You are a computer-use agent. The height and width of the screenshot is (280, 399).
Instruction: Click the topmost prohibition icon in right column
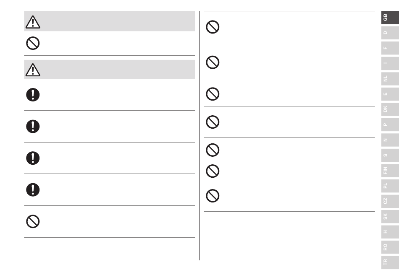(x=213, y=27)
